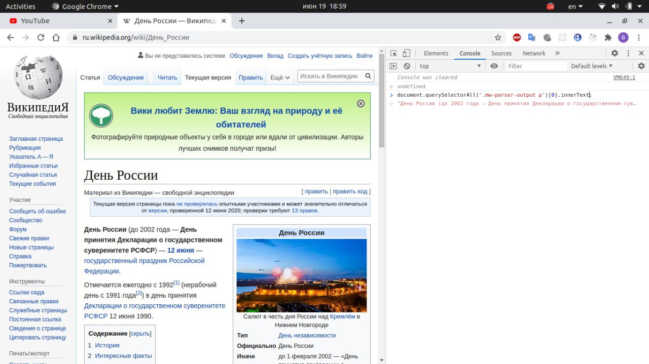Open the Ещё dropdown menu
Viewport: 649px width, 364px height.
[280, 77]
